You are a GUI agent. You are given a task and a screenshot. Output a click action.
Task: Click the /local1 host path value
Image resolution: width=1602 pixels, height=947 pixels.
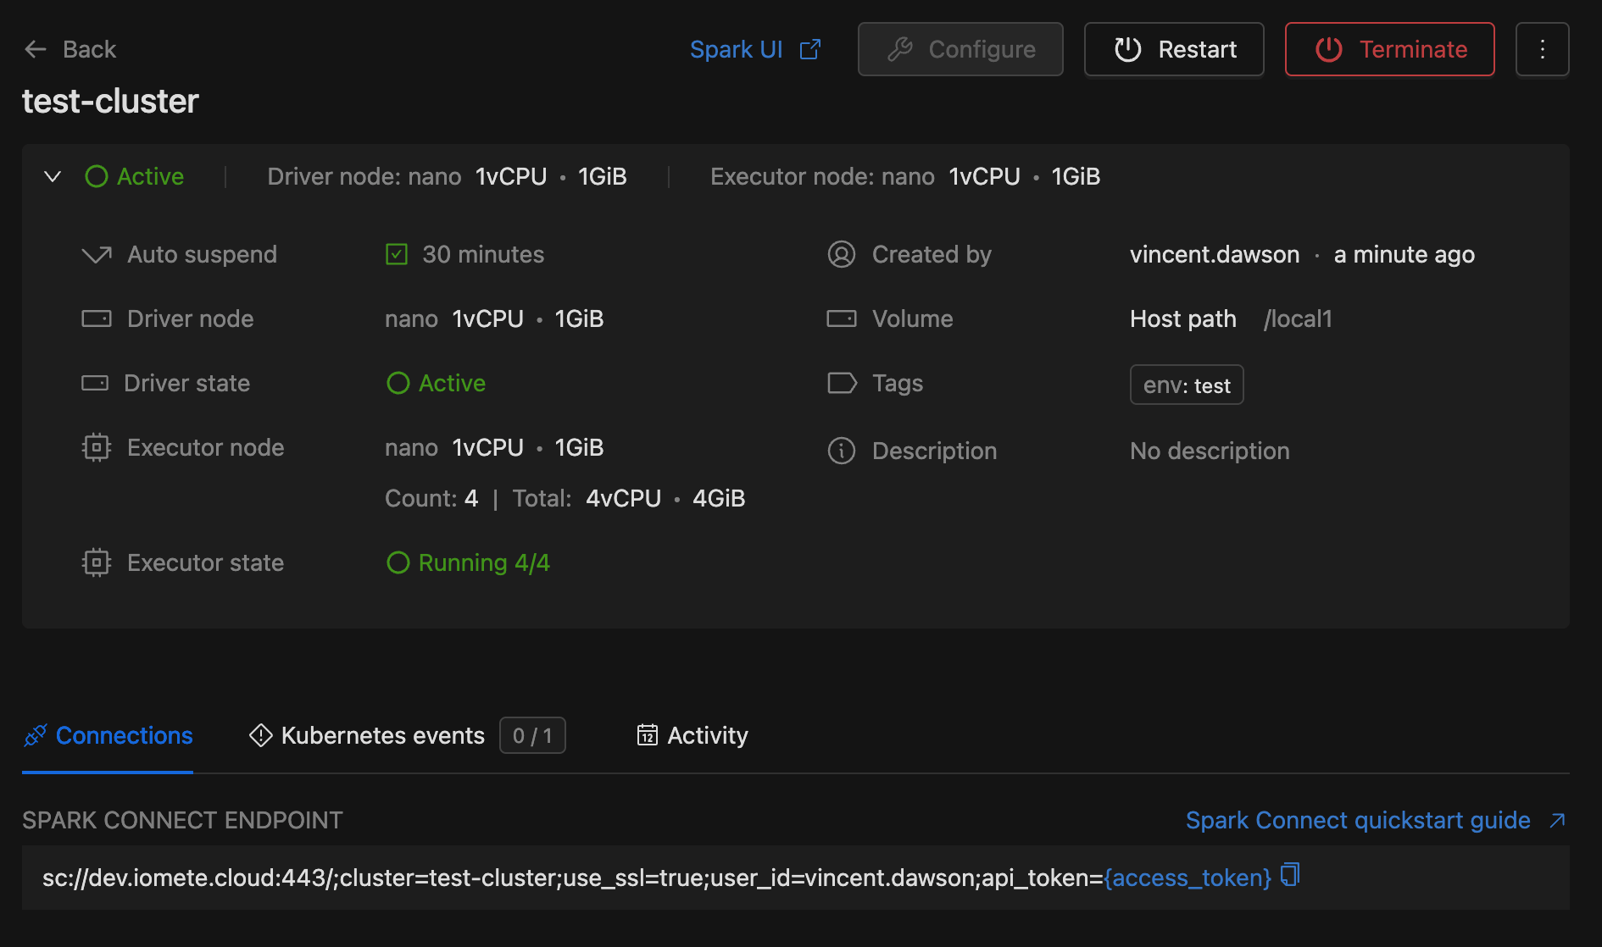click(x=1298, y=318)
